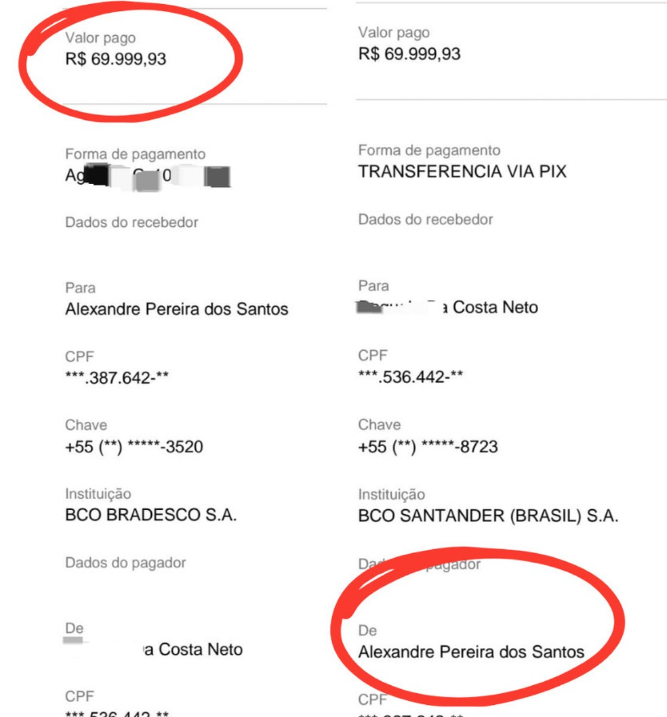667x717 pixels.
Task: Click the right receipt's Instituição label
Action: [391, 495]
